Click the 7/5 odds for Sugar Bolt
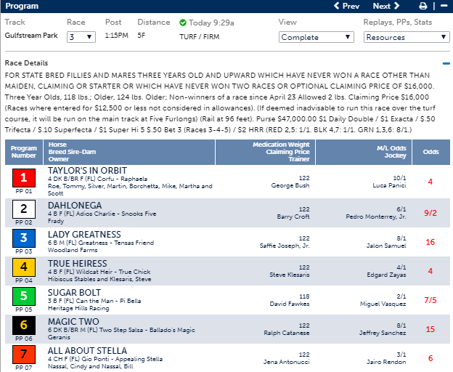The width and height of the screenshot is (453, 372). 430,300
